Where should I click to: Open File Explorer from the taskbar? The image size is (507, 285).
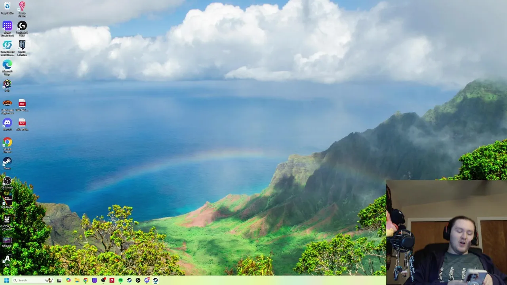(x=77, y=280)
